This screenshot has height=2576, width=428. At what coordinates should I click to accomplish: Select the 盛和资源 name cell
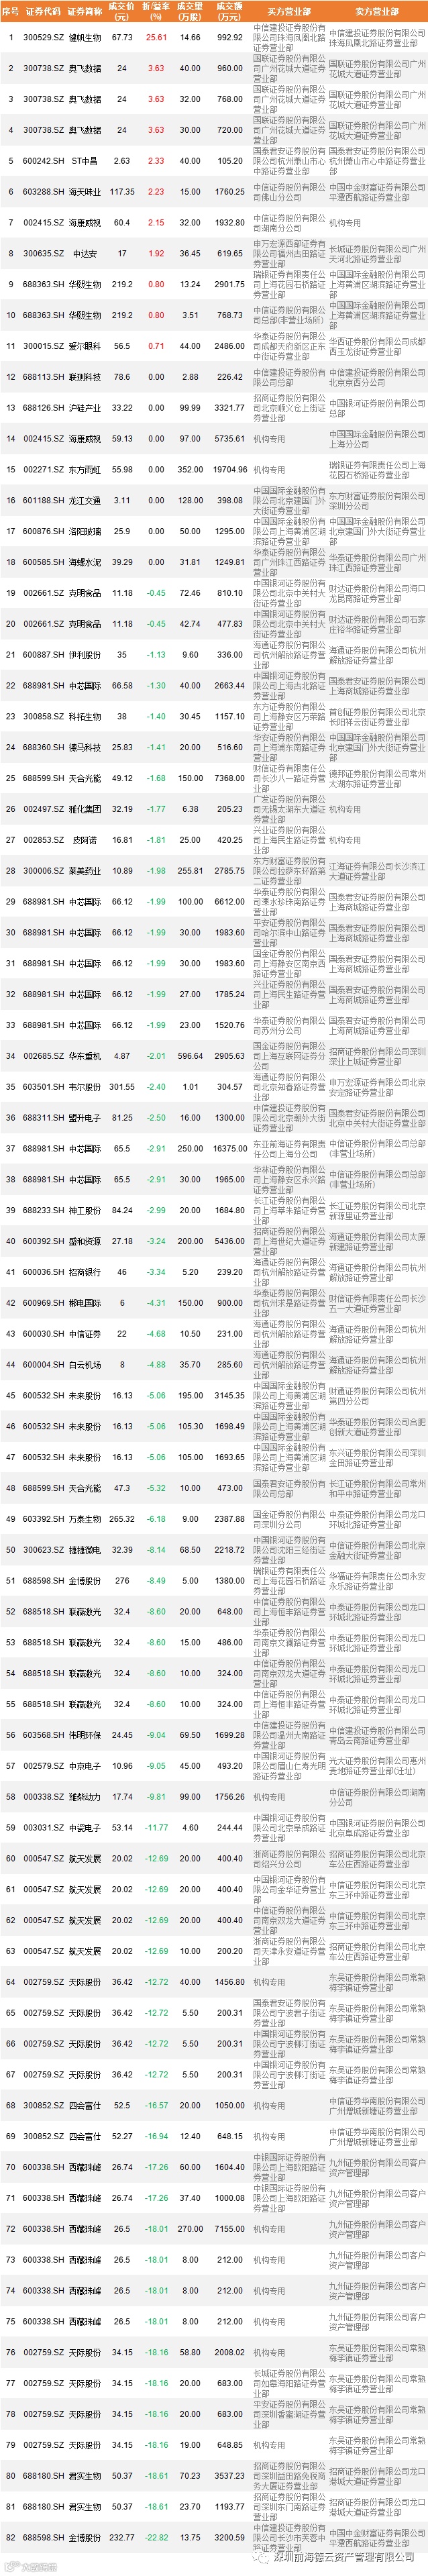pyautogui.click(x=84, y=1242)
